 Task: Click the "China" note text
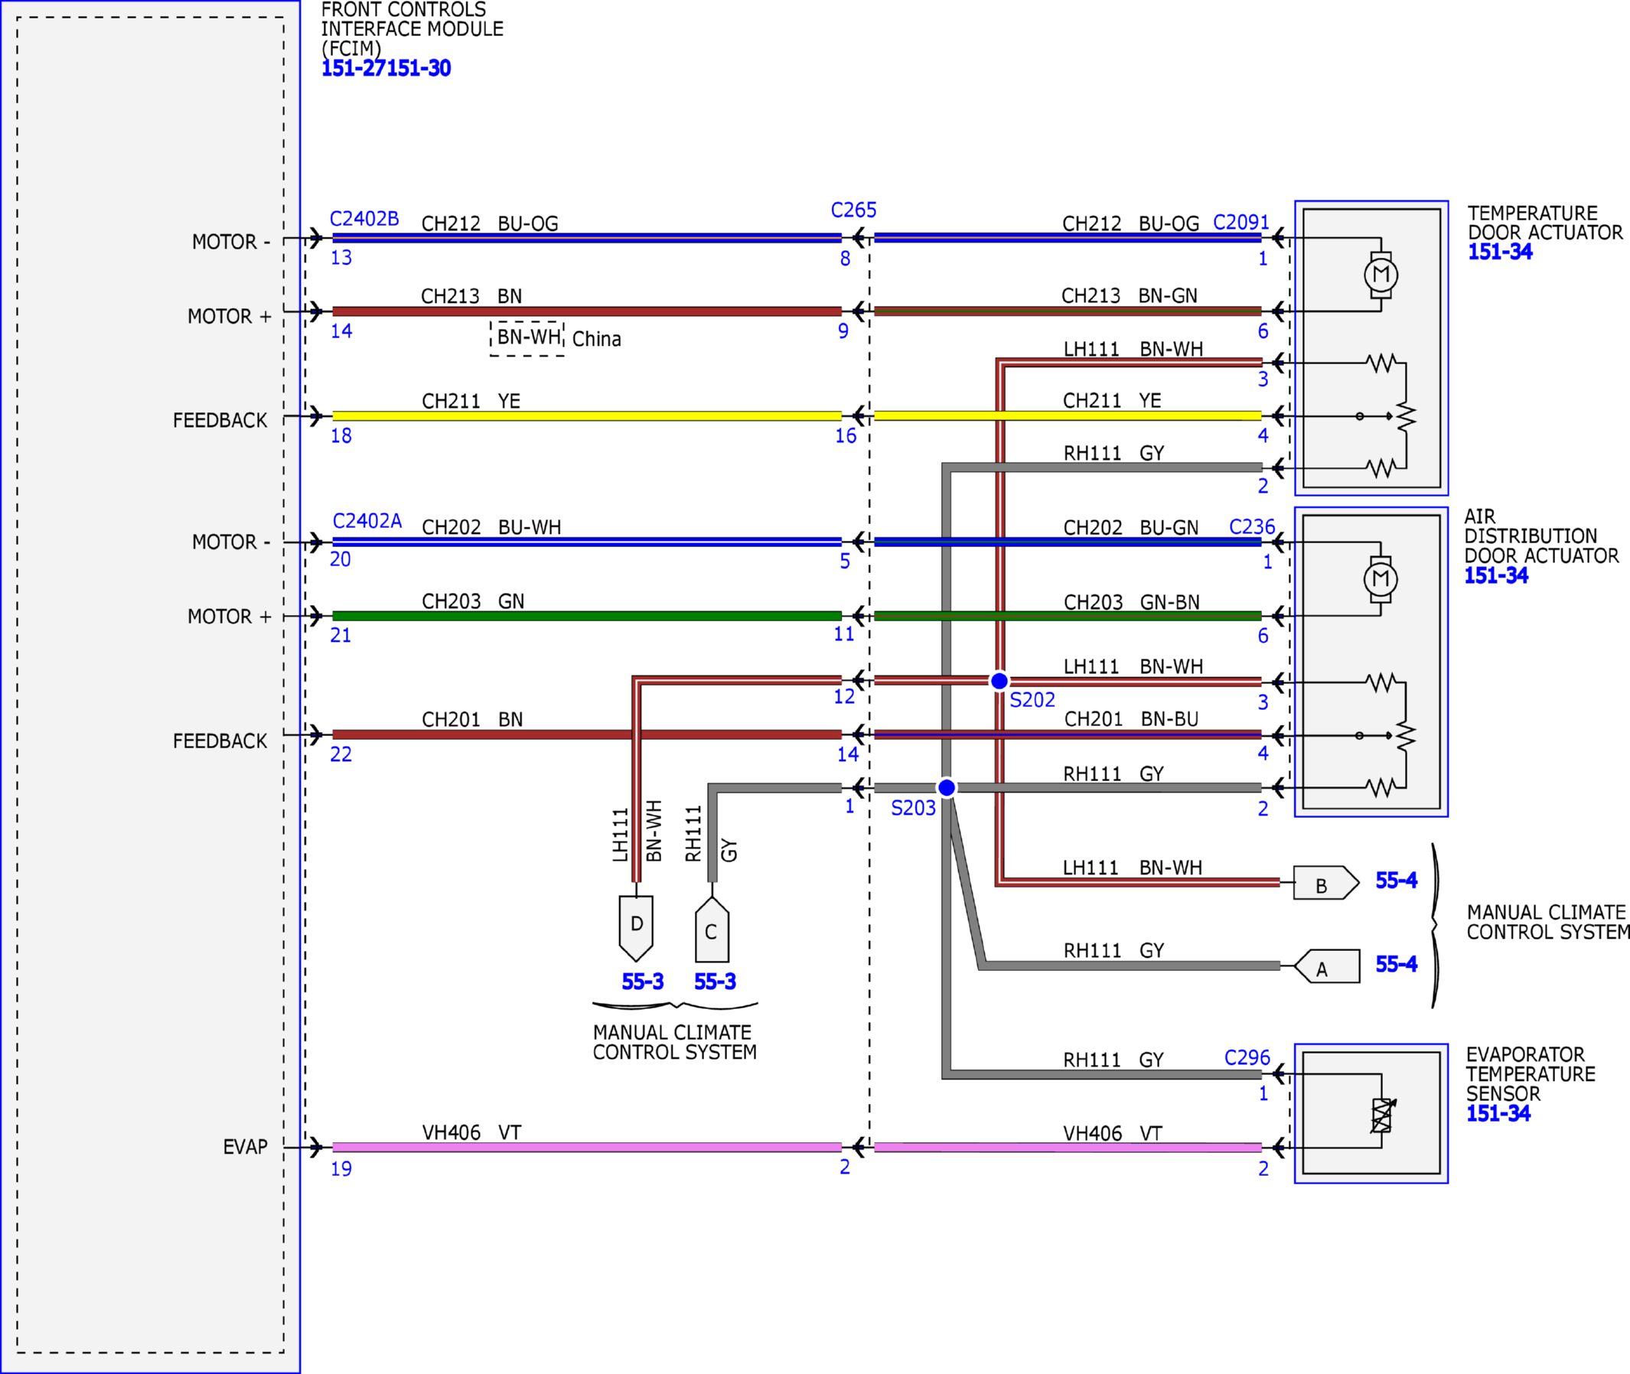[x=597, y=339]
